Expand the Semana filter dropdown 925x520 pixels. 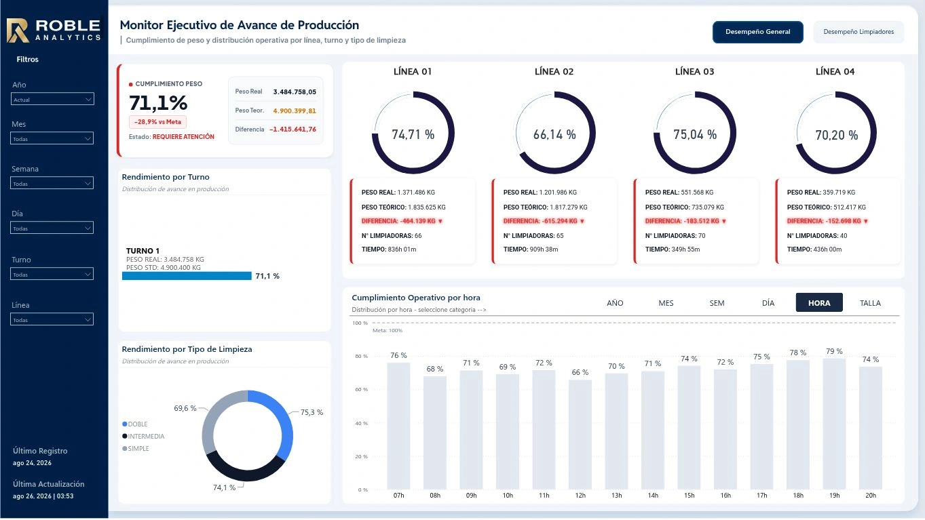click(x=52, y=183)
